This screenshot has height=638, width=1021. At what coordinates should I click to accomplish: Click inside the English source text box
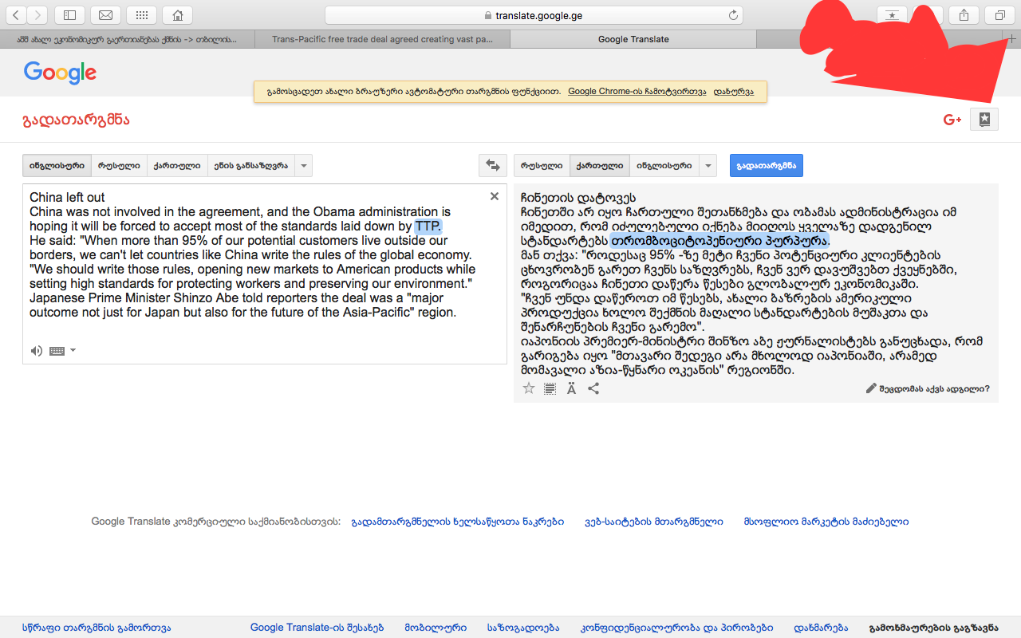pos(264,274)
